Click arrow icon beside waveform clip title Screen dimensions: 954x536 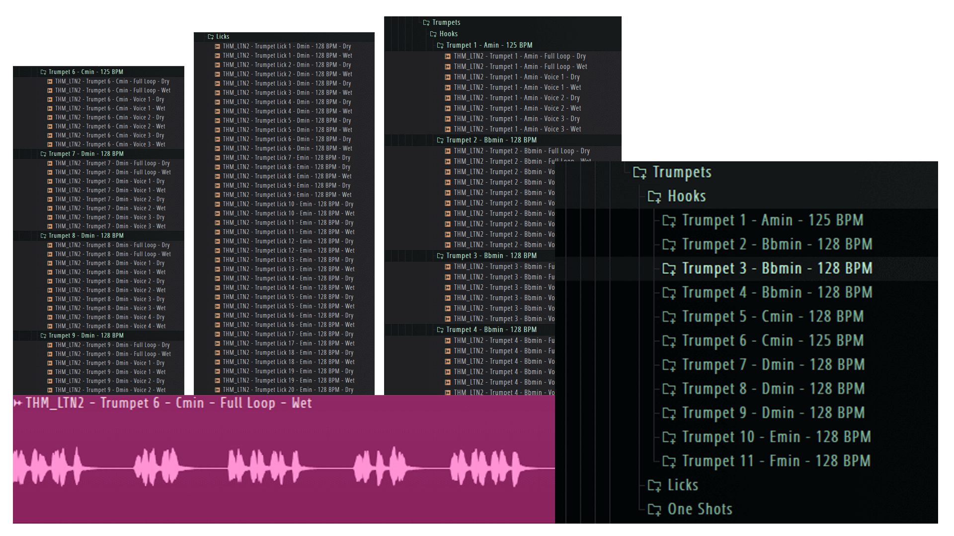18,403
